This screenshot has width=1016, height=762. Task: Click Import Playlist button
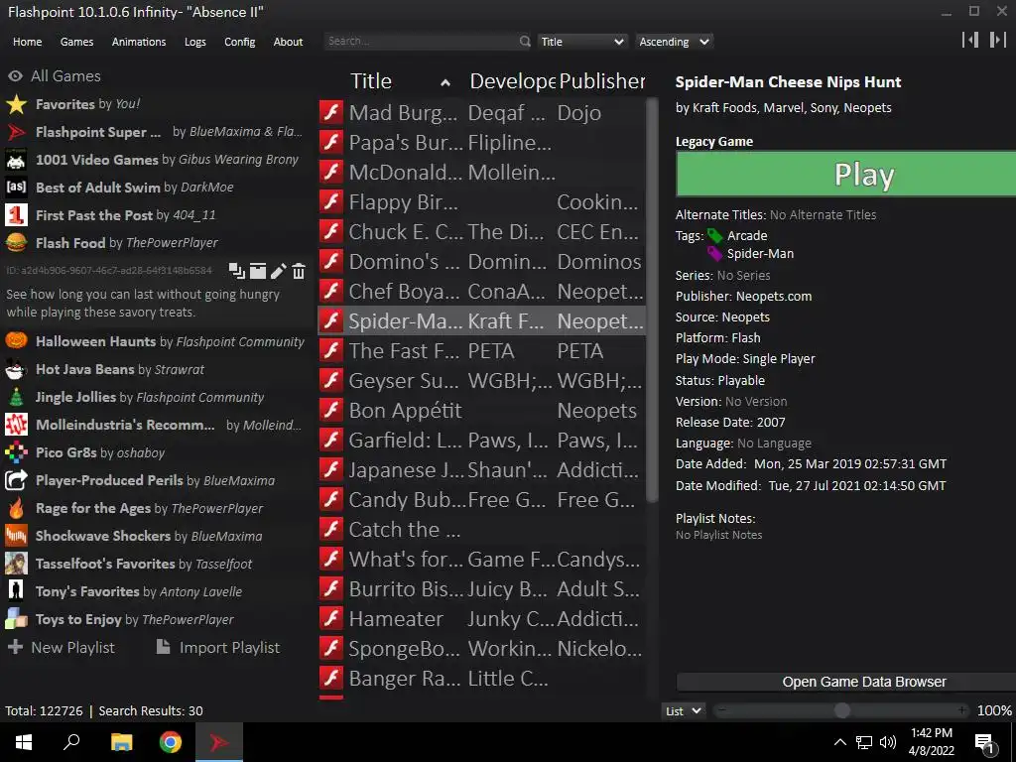218,647
